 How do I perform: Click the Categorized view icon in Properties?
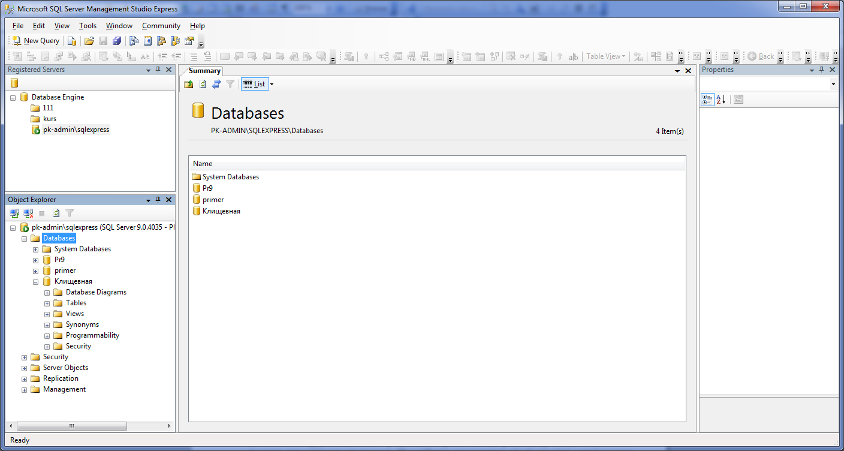pyautogui.click(x=707, y=99)
